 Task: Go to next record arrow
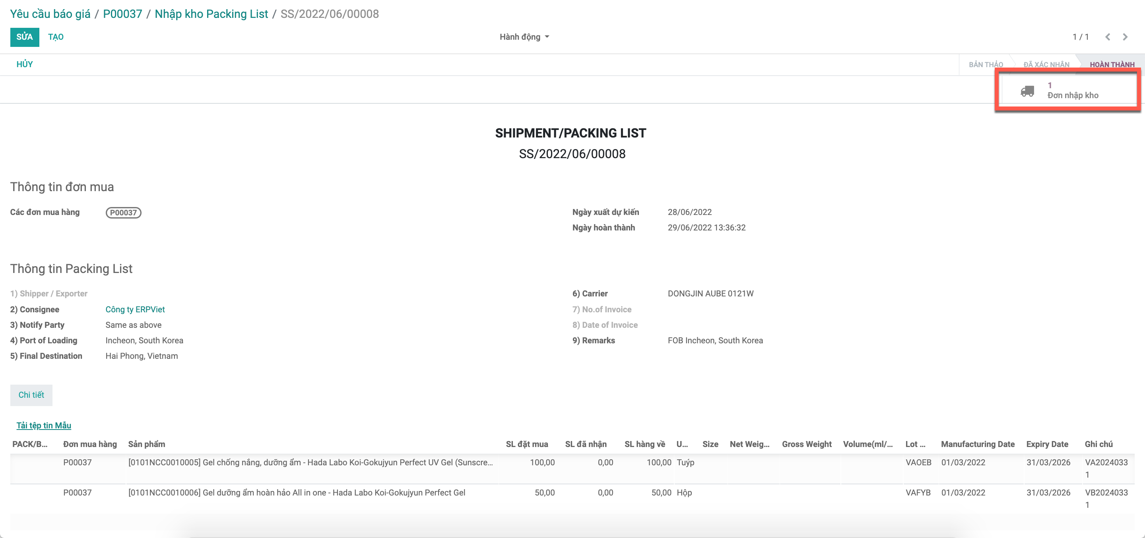(x=1125, y=37)
